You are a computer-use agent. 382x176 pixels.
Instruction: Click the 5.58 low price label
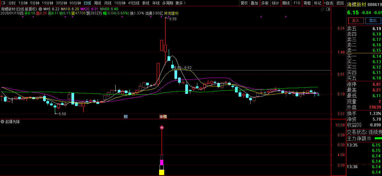click(62, 114)
